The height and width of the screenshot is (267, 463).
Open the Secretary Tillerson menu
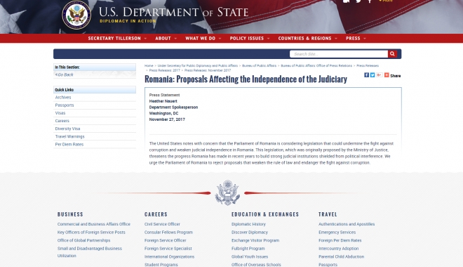pos(114,39)
